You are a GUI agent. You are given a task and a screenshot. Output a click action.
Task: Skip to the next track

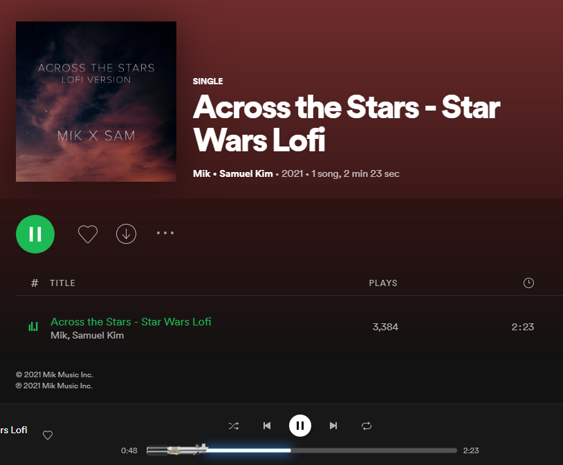click(x=333, y=426)
